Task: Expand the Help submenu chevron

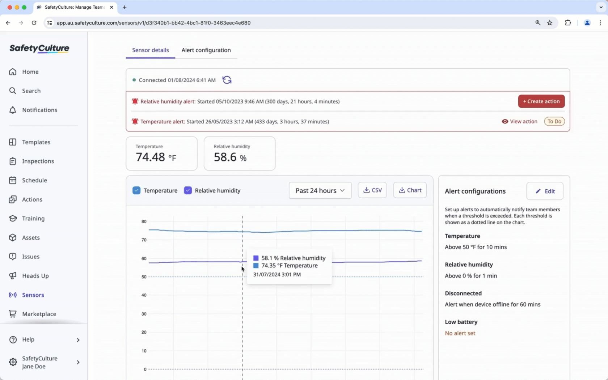Action: [78, 340]
